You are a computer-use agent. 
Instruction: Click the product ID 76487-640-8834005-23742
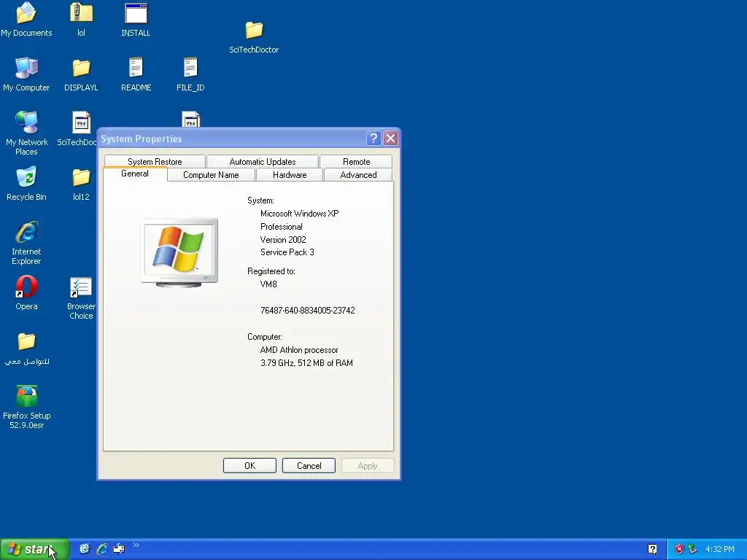point(308,311)
